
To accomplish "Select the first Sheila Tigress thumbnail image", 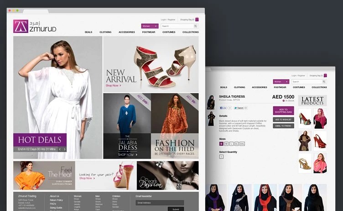I will pyautogui.click(x=211, y=102).
